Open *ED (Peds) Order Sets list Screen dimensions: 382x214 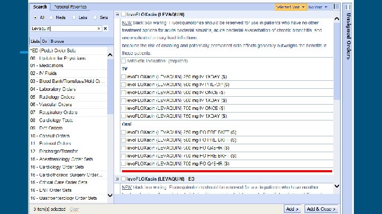click(68, 51)
